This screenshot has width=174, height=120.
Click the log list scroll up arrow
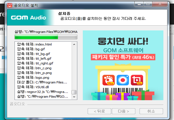point(74,44)
